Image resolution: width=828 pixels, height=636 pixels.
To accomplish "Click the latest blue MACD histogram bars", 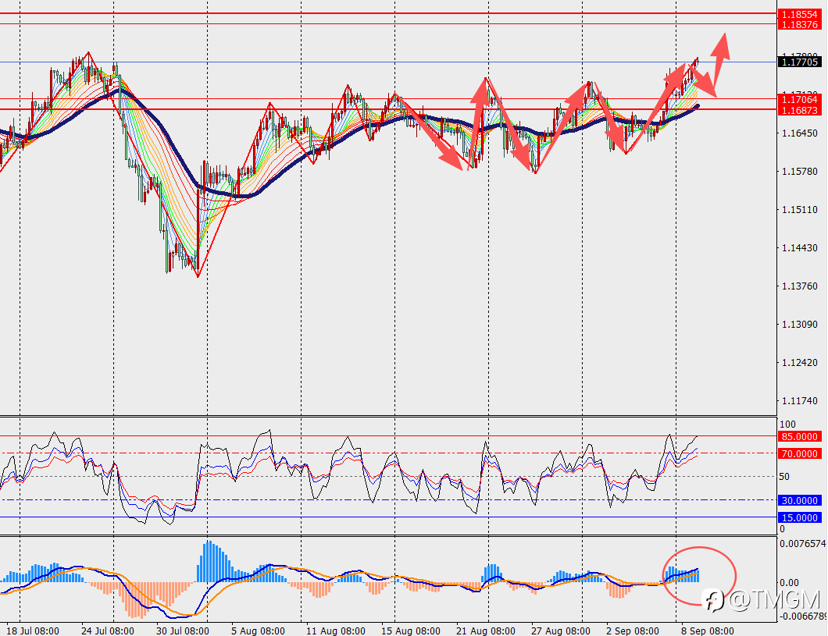I will tap(682, 575).
